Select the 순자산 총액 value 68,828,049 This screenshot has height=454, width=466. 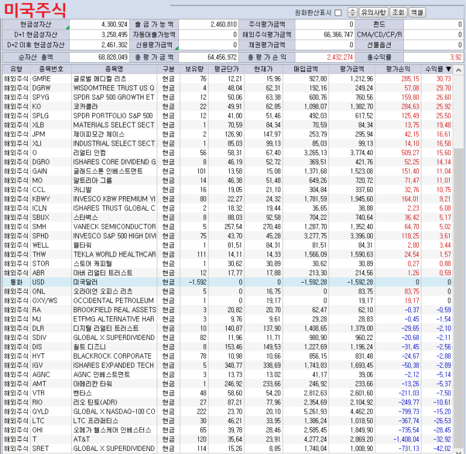tap(99, 57)
